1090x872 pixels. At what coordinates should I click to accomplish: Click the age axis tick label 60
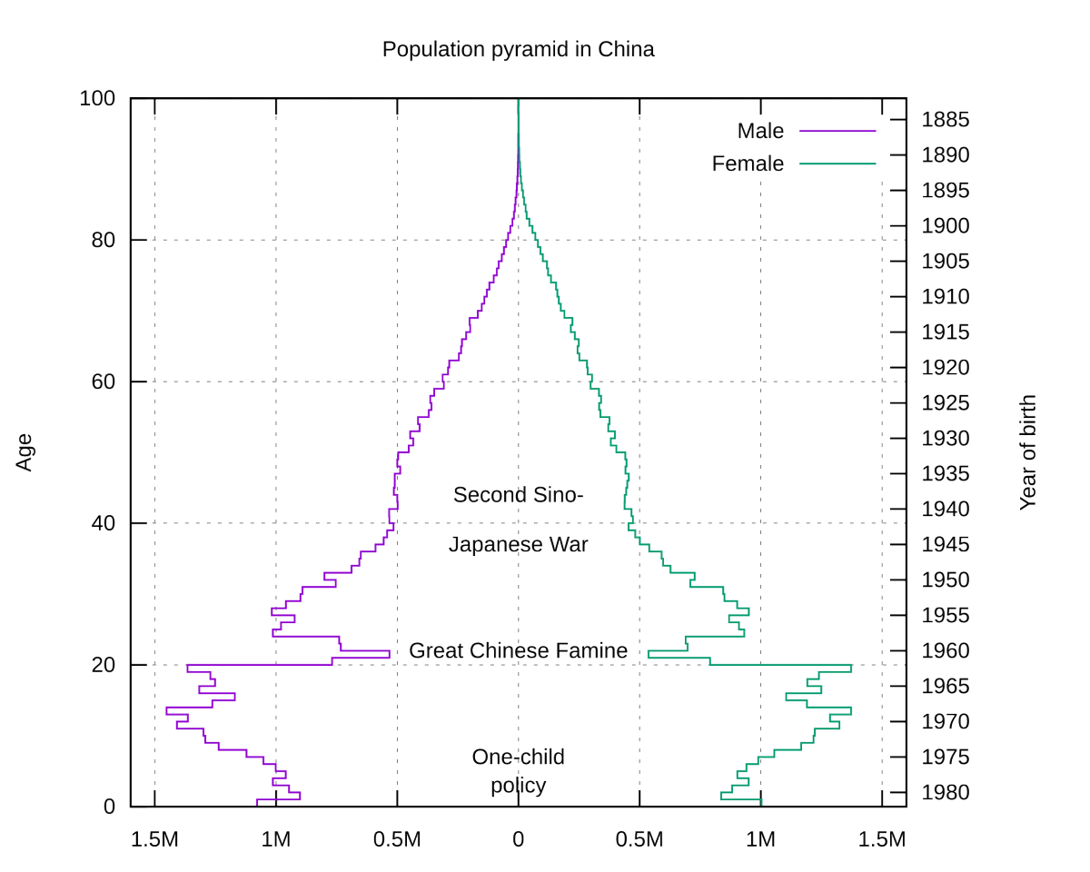click(104, 381)
